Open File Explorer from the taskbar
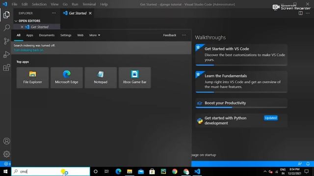 click(130, 172)
